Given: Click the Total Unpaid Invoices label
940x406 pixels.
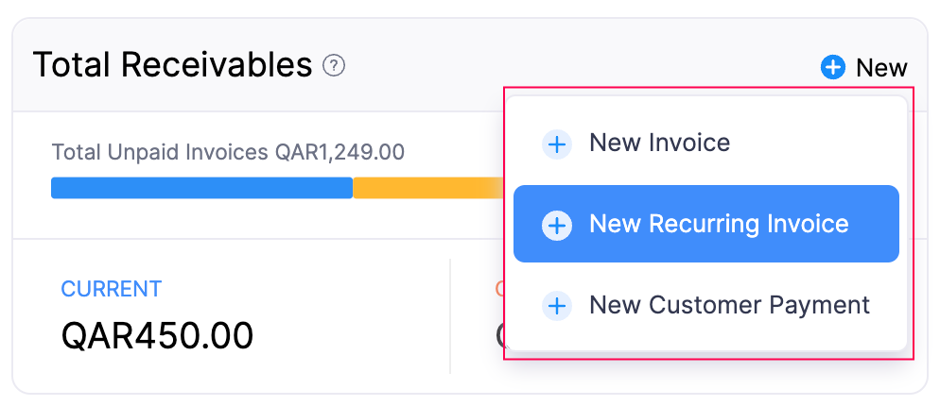Looking at the screenshot, I should 161,152.
